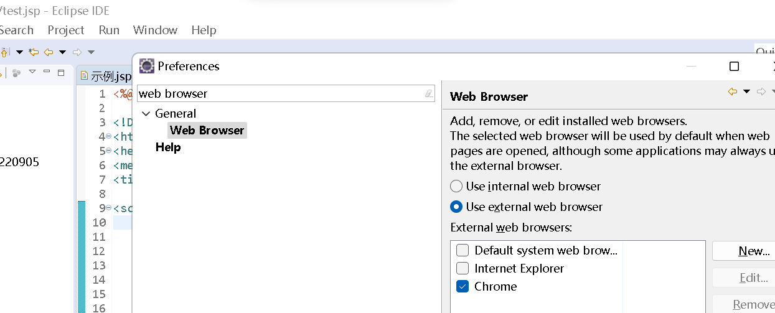This screenshot has height=313, width=775.
Task: Open the main toolbar back history dropdown
Action: (62, 52)
